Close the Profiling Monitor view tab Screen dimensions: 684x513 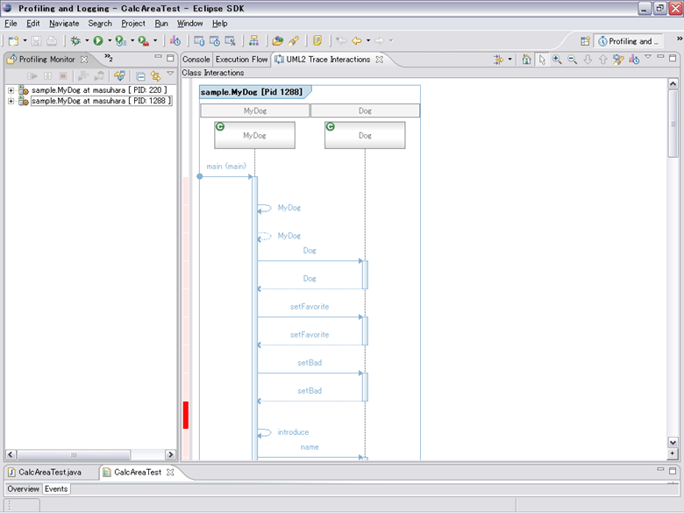84,60
